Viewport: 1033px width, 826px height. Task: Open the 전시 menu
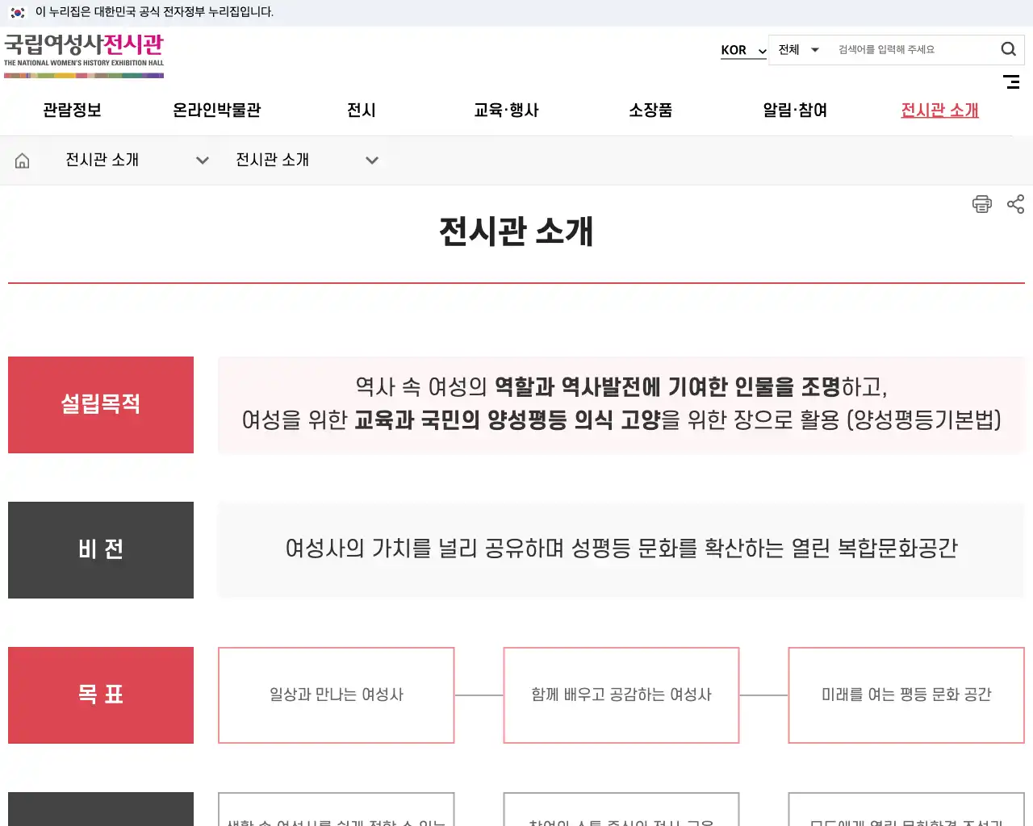pos(361,111)
